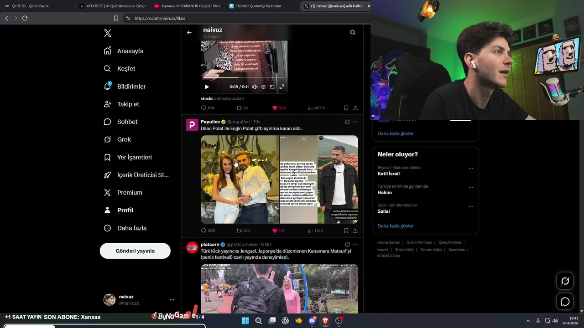Repost the post with 76 reposts
This screenshot has height=328, width=584.
pyautogui.click(x=242, y=108)
